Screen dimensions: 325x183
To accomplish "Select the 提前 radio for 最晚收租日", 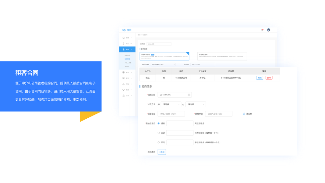I will click(x=159, y=124).
